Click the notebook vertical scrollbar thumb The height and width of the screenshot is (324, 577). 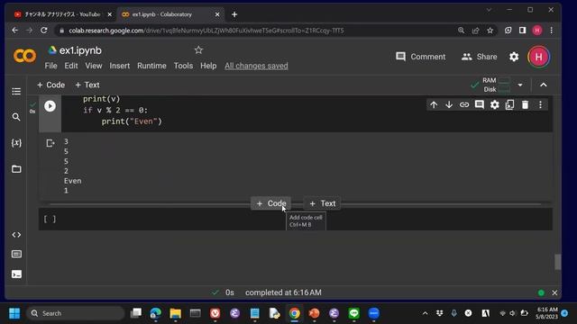point(558,262)
